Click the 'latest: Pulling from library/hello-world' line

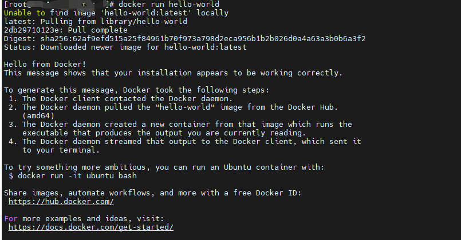(x=96, y=21)
